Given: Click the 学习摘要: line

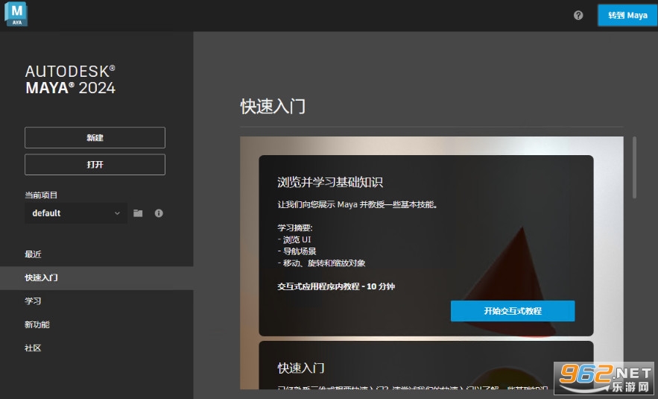Looking at the screenshot, I should coord(295,227).
